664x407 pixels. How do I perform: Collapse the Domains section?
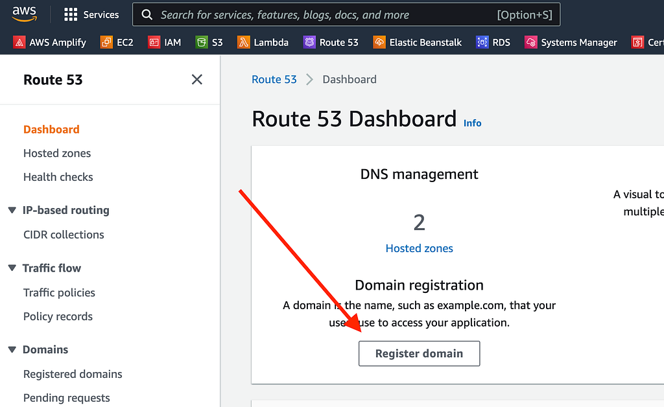click(12, 350)
